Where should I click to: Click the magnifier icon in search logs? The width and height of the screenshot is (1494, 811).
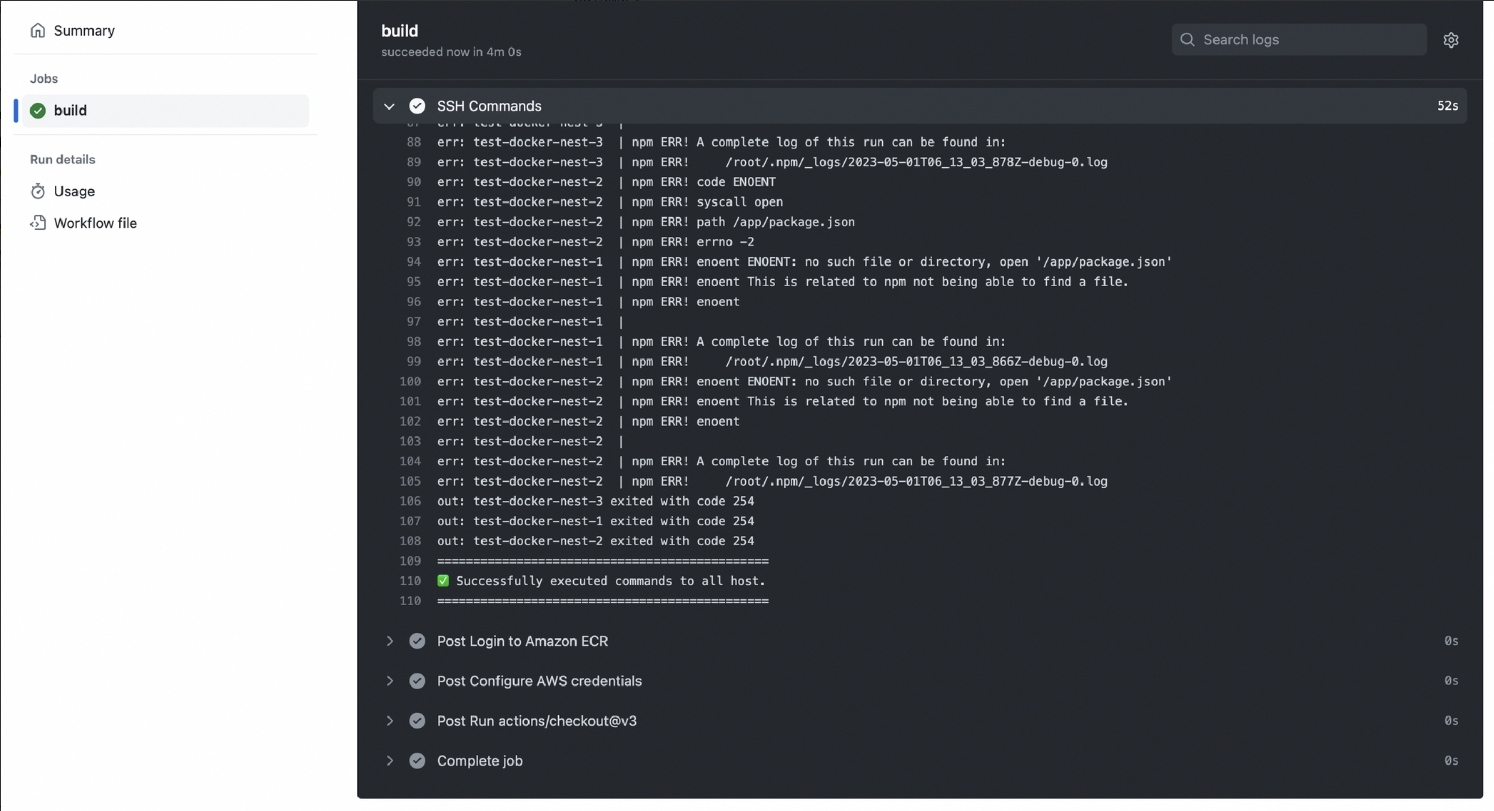[1187, 39]
